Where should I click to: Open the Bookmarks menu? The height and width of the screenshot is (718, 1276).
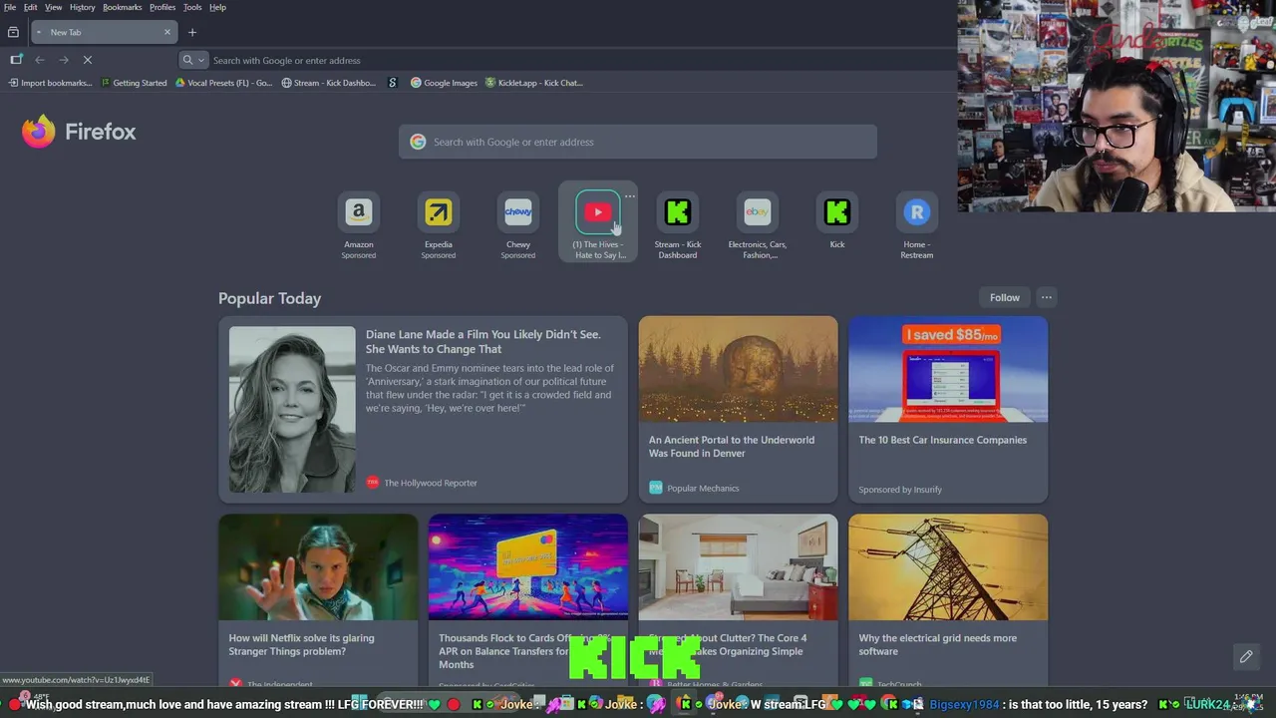point(123,7)
